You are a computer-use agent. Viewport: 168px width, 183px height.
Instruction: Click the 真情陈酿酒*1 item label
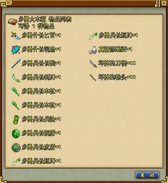(115, 49)
